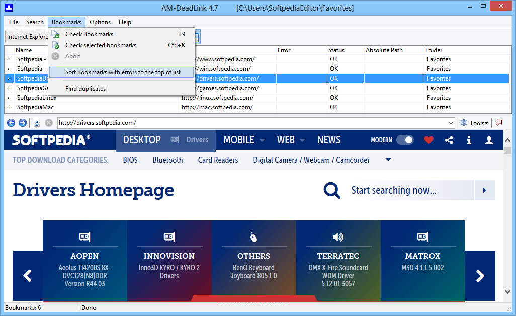
Task: Click the URL address field
Action: tap(252, 123)
